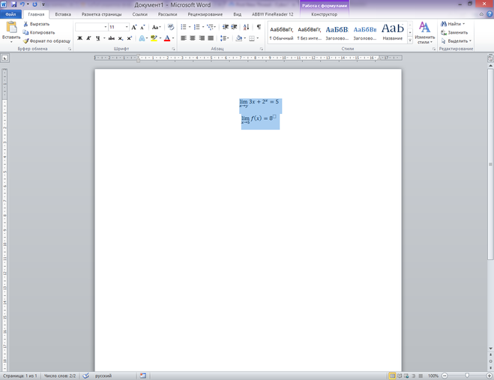
Task: Click the text effects glowing A icon
Action: pyautogui.click(x=142, y=38)
